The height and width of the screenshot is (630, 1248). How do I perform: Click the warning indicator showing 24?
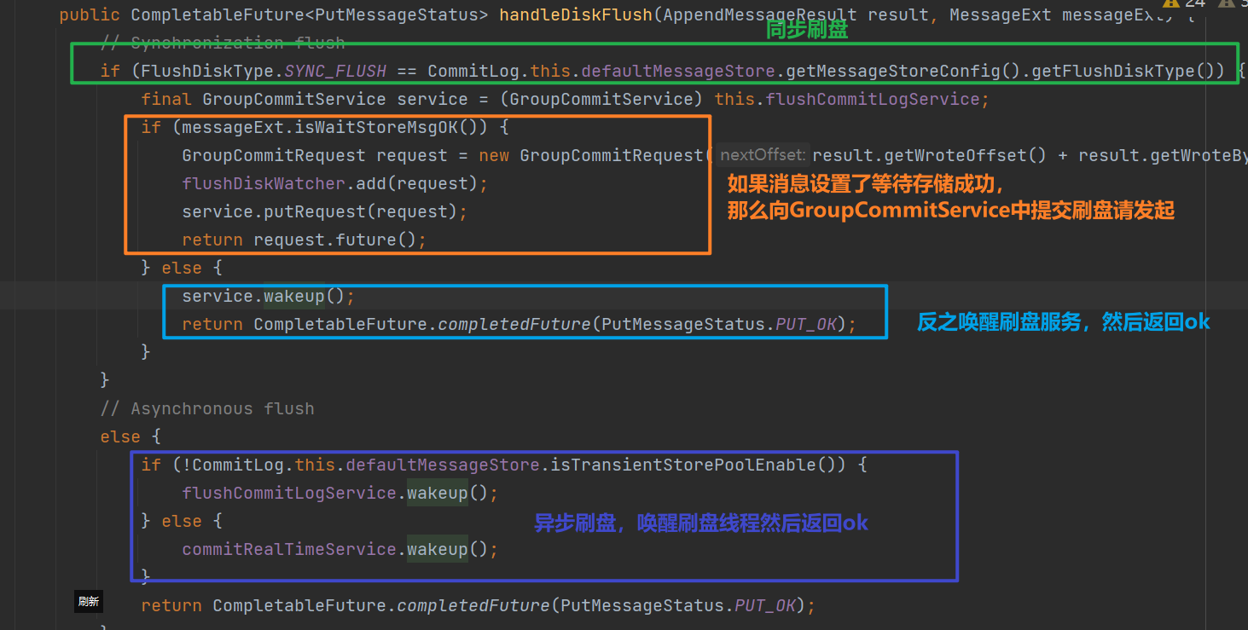(1185, 3)
